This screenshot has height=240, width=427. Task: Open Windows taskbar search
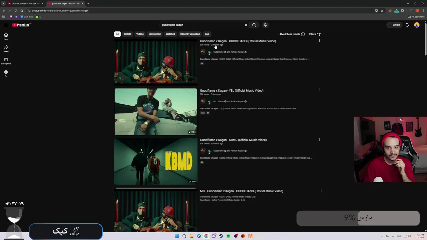[184, 236]
